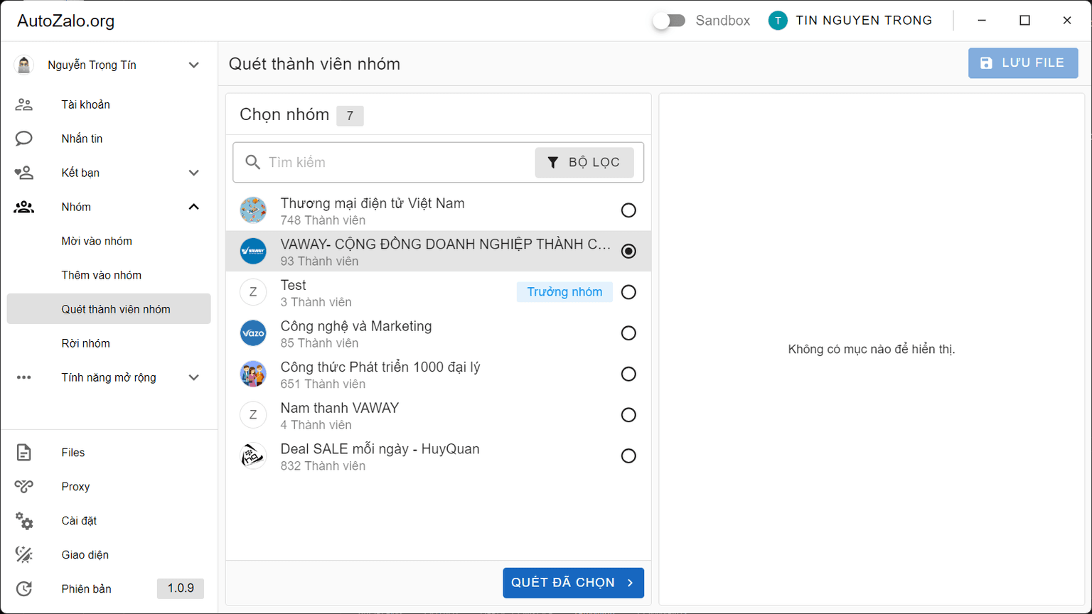Click the VAWAY group avatar
Image resolution: width=1092 pixels, height=614 pixels.
253,251
